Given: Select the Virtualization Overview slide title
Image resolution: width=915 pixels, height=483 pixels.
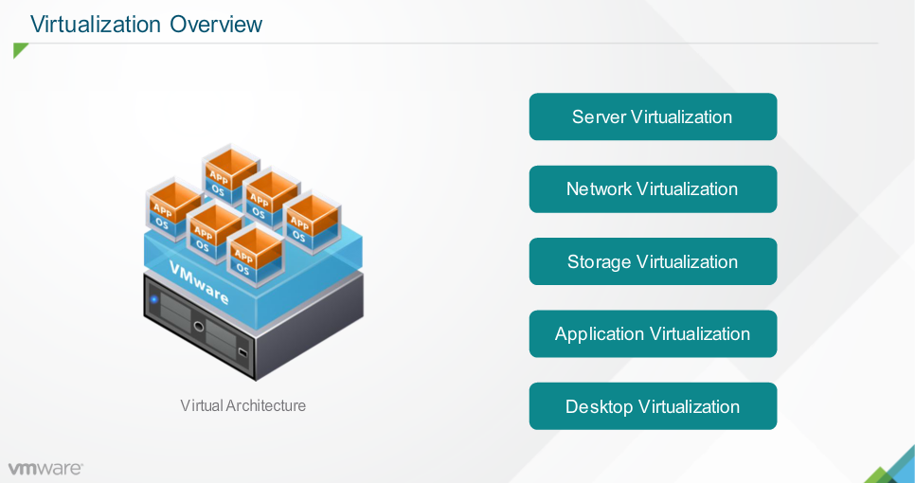Looking at the screenshot, I should pyautogui.click(x=146, y=25).
